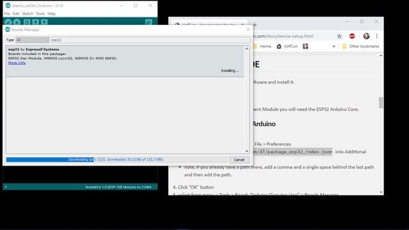This screenshot has width=409, height=230.
Task: Click the Upload arrow icon in Arduino toolbar
Action: click(x=17, y=22)
